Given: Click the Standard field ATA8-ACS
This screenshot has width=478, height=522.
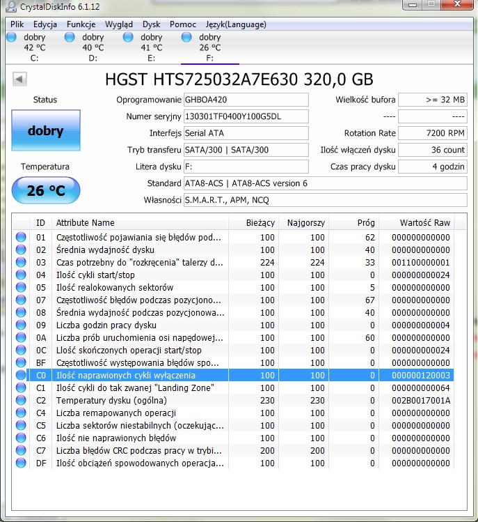Looking at the screenshot, I should point(326,183).
